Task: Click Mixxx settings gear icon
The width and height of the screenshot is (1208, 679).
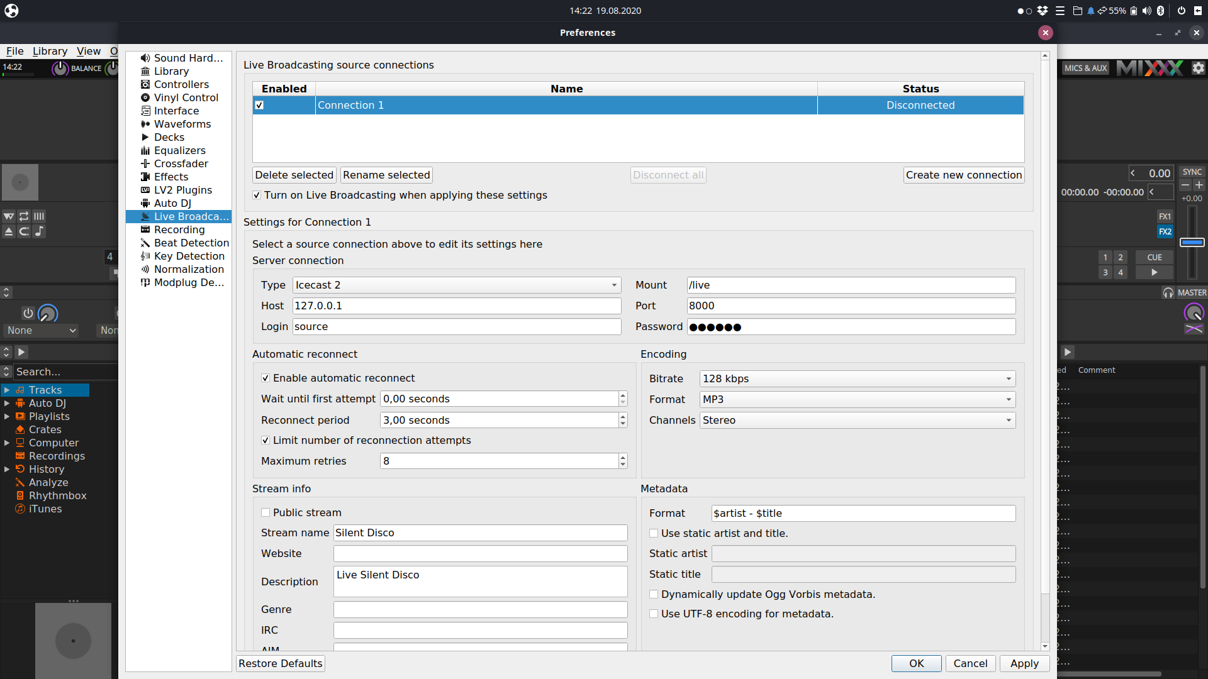Action: (1198, 68)
